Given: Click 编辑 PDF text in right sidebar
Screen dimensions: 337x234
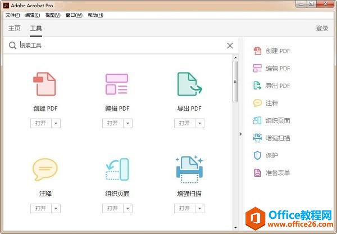Looking at the screenshot, I should coord(277,68).
